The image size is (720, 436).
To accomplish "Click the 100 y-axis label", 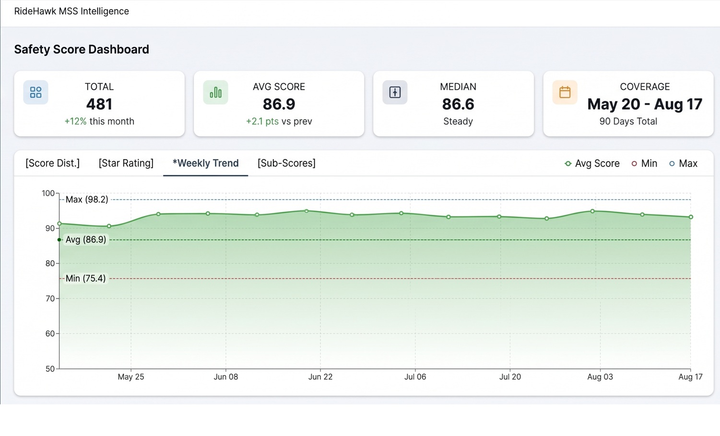I will (x=48, y=193).
